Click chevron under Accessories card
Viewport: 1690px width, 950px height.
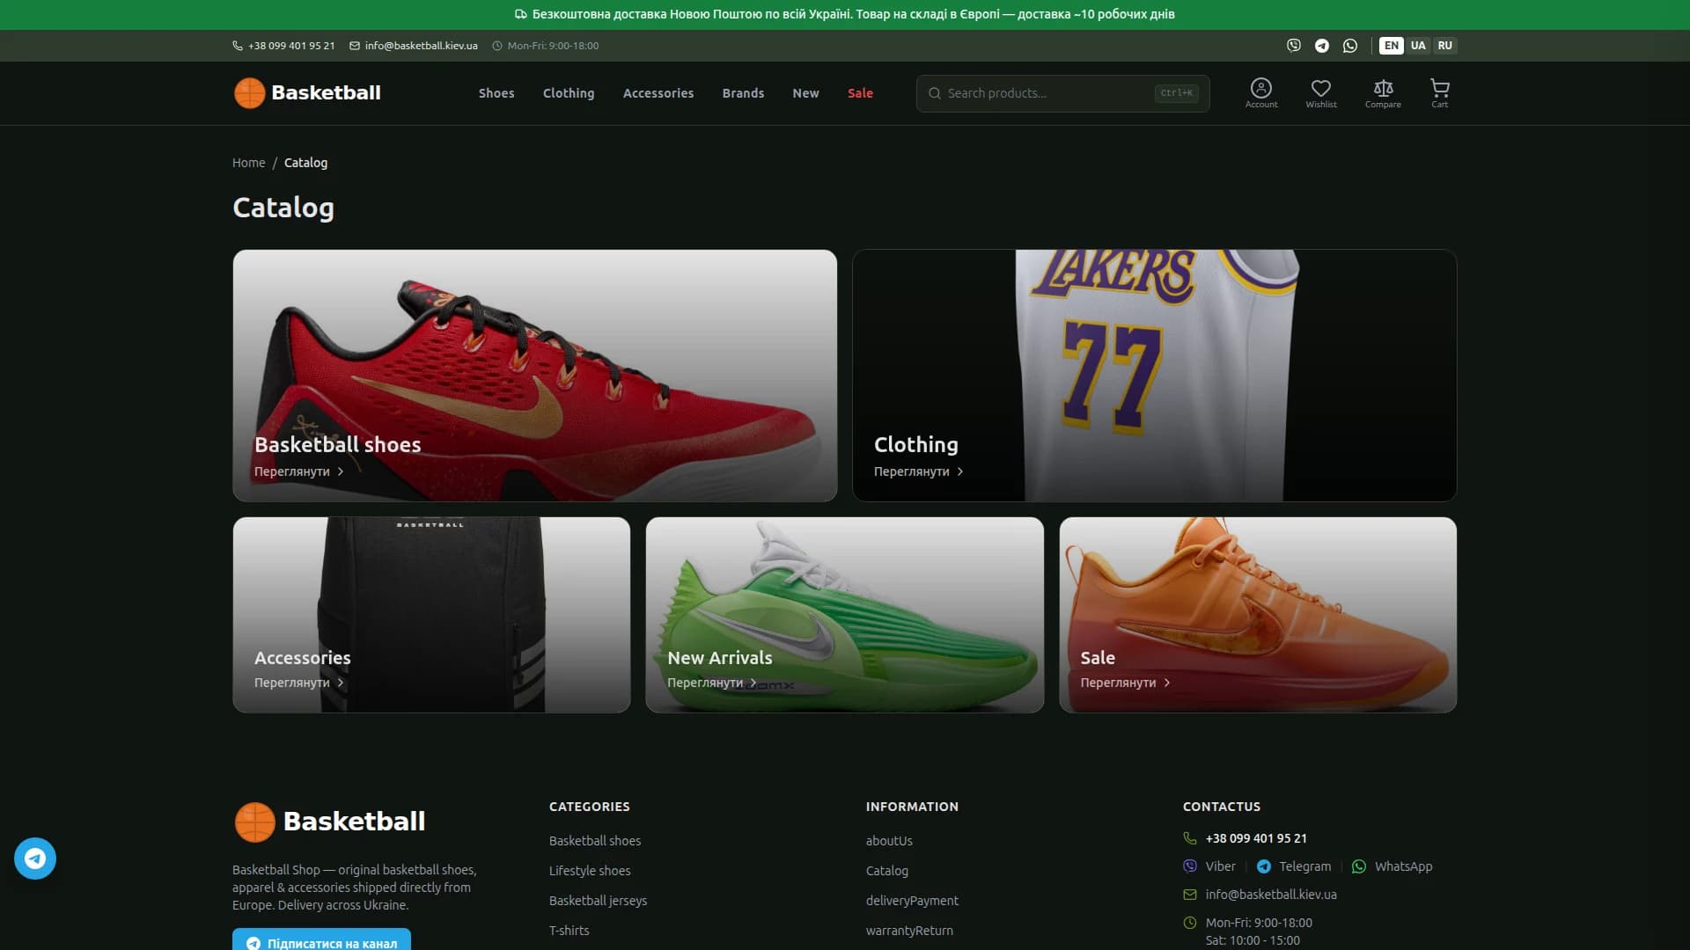(341, 683)
